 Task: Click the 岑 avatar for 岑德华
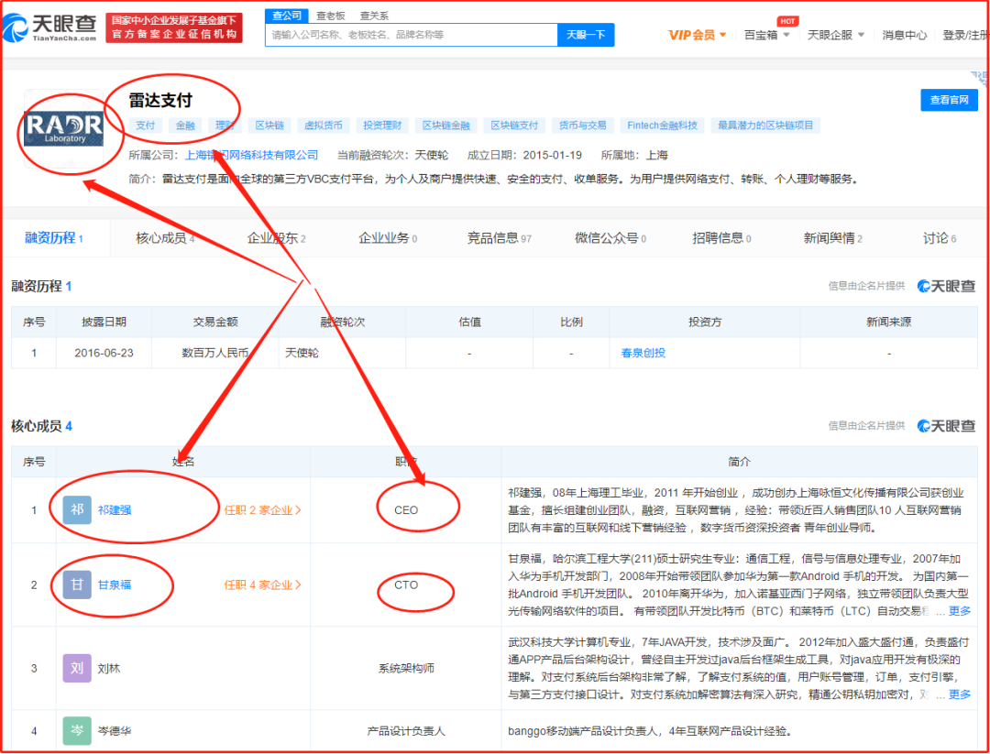coord(77,731)
